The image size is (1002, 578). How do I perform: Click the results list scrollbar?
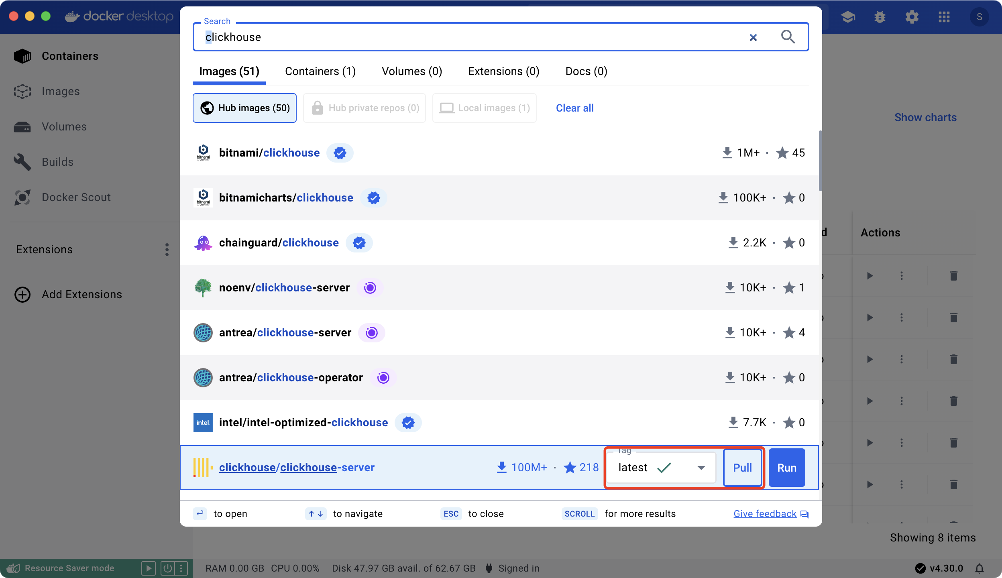(x=820, y=161)
